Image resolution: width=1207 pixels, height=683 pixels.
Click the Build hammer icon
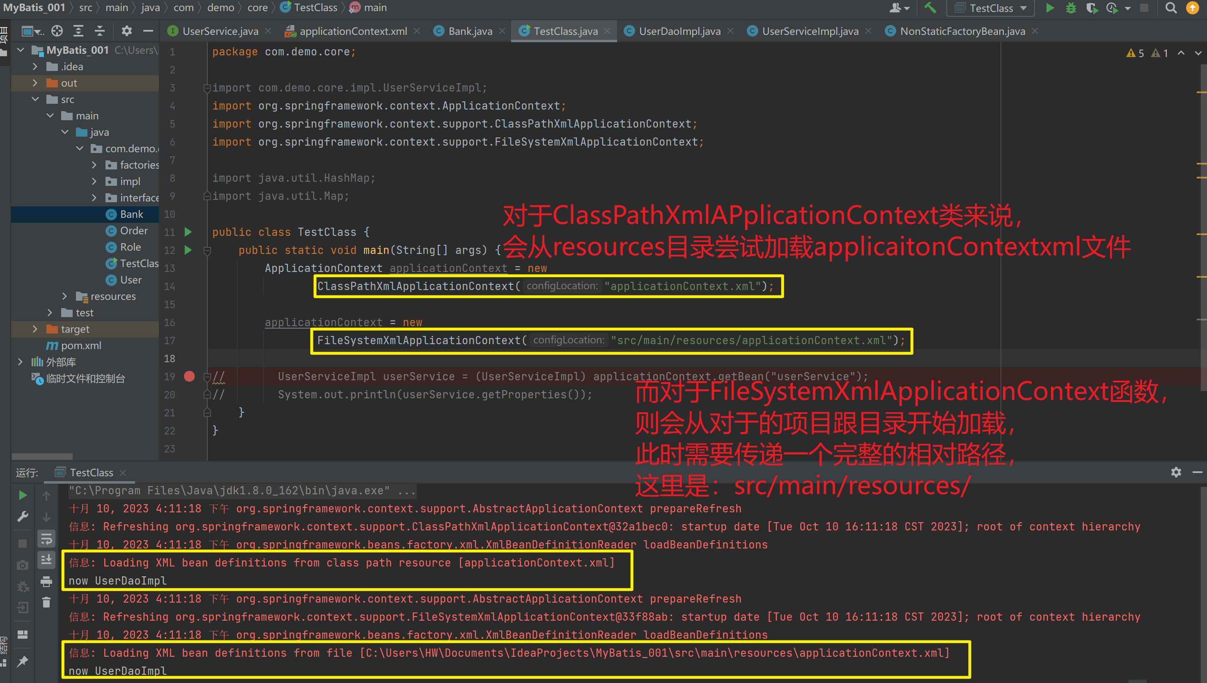point(930,8)
